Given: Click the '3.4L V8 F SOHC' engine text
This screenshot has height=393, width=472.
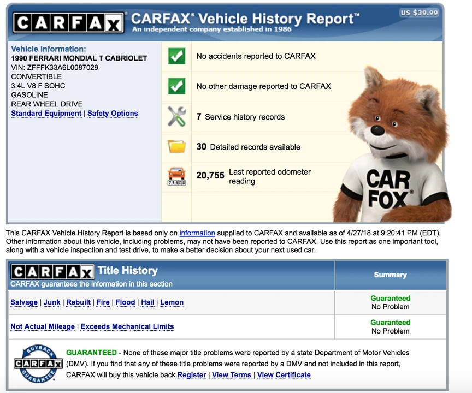Looking at the screenshot, I should (x=38, y=86).
